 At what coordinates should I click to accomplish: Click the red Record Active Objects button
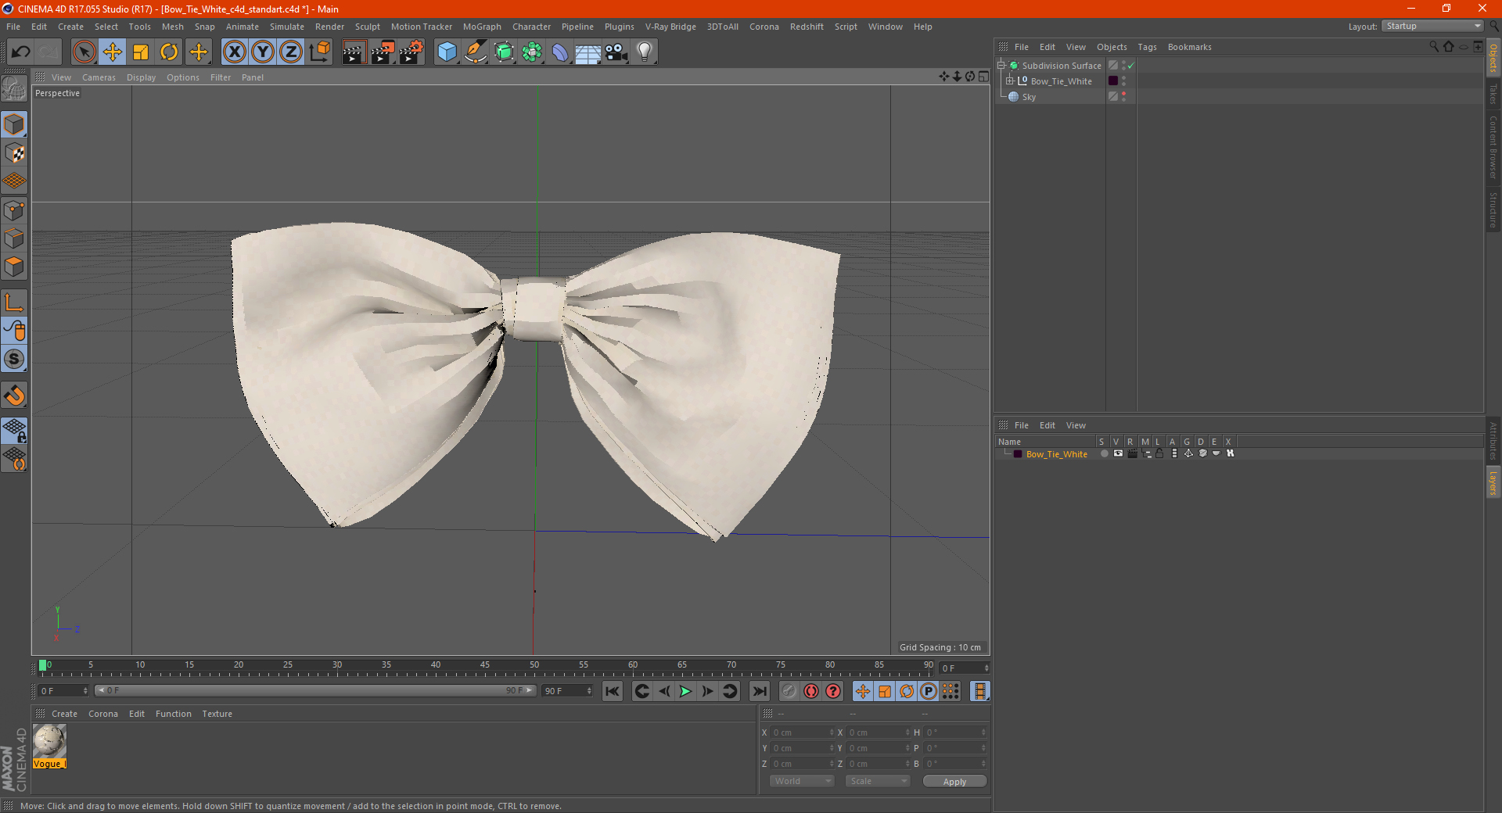[x=811, y=691]
